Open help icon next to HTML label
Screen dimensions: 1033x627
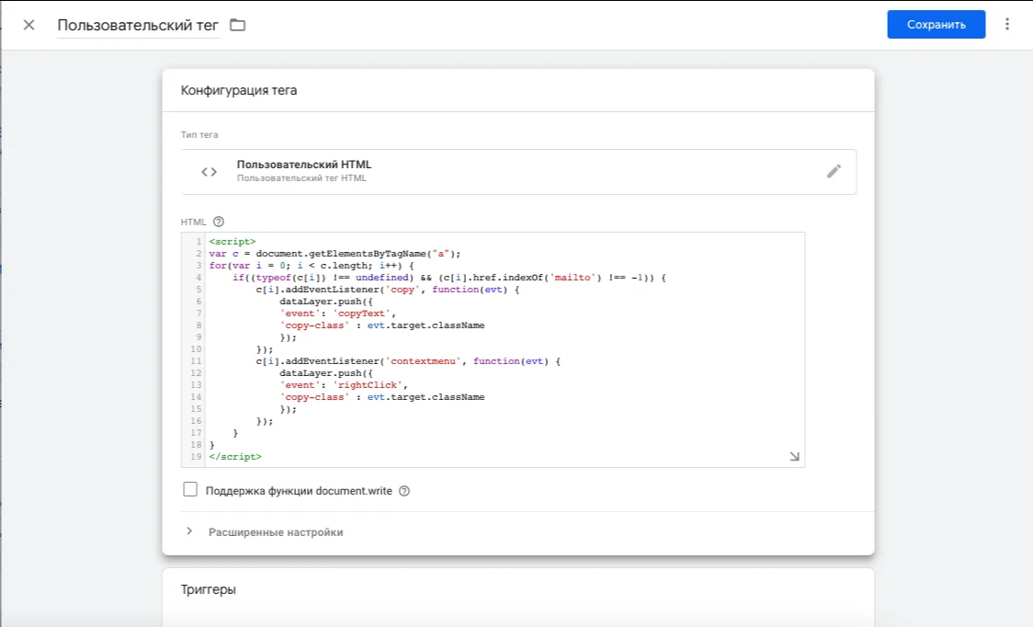(x=219, y=222)
